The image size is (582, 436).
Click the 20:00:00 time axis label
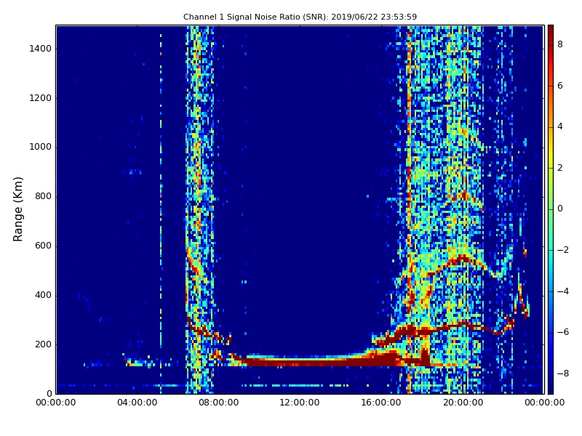[x=463, y=403]
